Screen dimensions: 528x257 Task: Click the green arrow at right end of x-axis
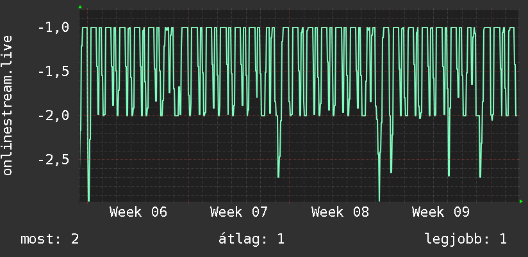pyautogui.click(x=521, y=201)
